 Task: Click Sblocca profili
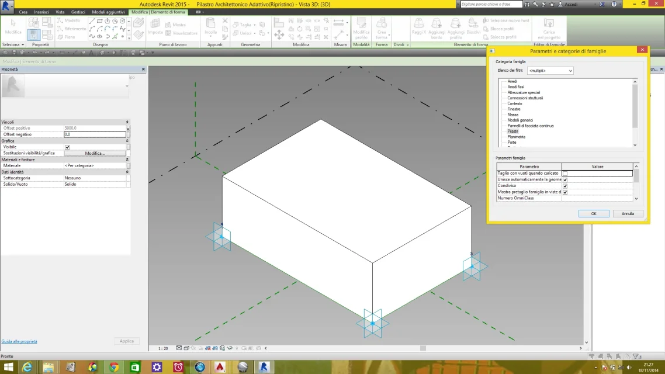500,37
